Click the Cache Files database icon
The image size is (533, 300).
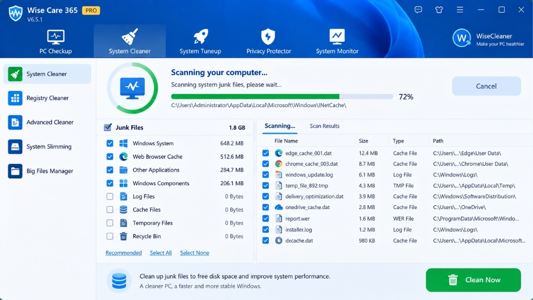coord(123,210)
